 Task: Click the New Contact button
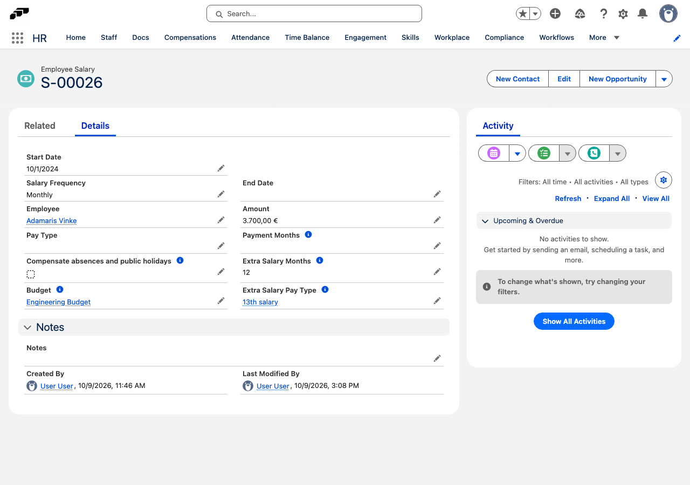pyautogui.click(x=517, y=79)
